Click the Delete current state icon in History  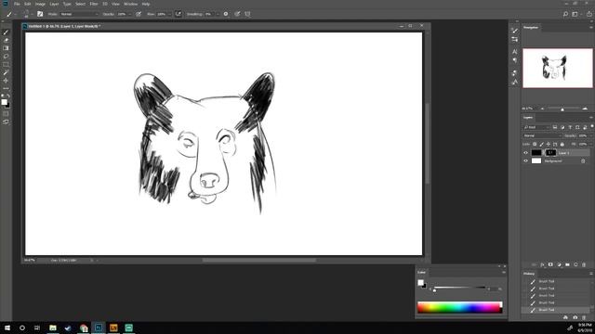click(584, 317)
